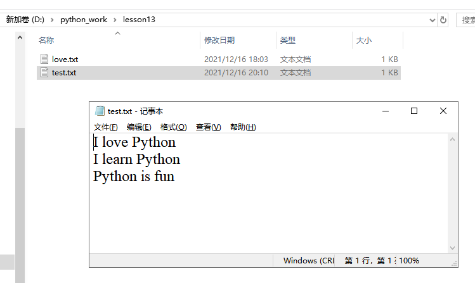This screenshot has height=283, width=475.
Task: Open the 帮助(H) menu in Notepad
Action: (x=243, y=127)
